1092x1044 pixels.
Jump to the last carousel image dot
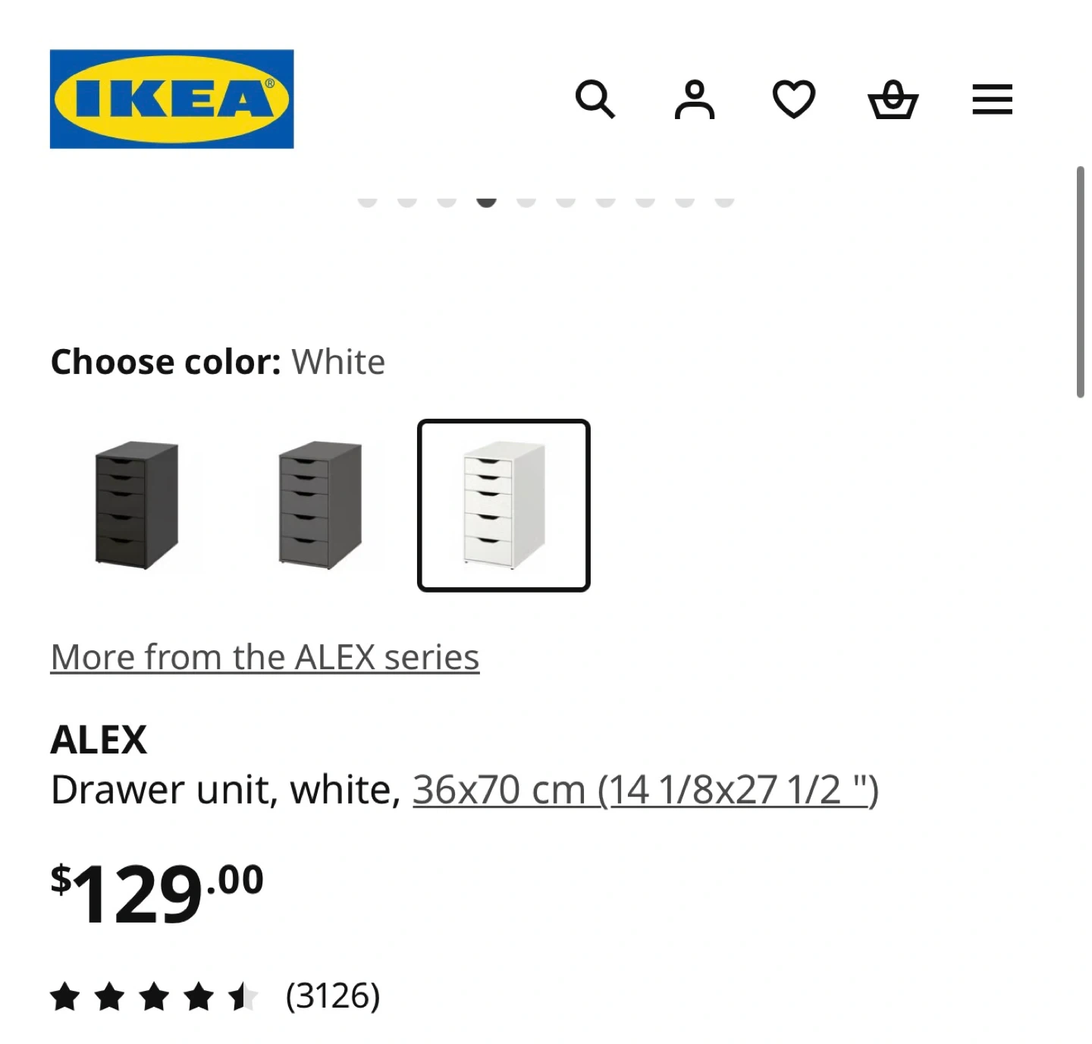point(725,200)
